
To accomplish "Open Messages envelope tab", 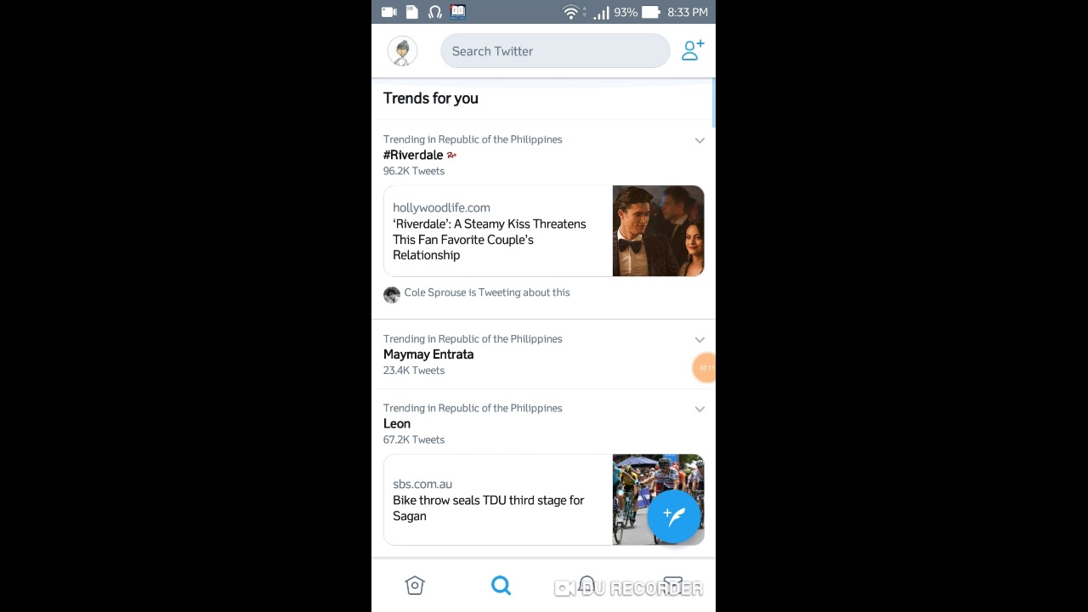I will (x=673, y=585).
